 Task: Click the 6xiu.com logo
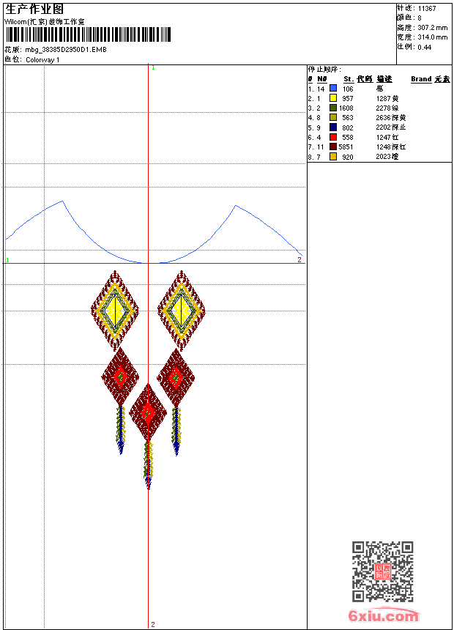[384, 615]
